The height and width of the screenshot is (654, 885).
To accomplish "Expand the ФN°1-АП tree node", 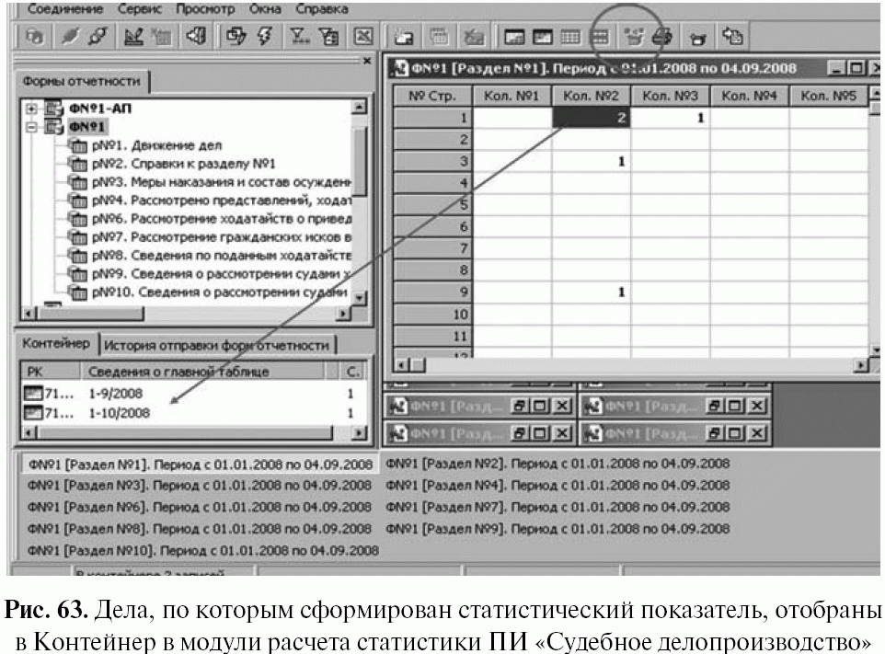I will (x=31, y=109).
